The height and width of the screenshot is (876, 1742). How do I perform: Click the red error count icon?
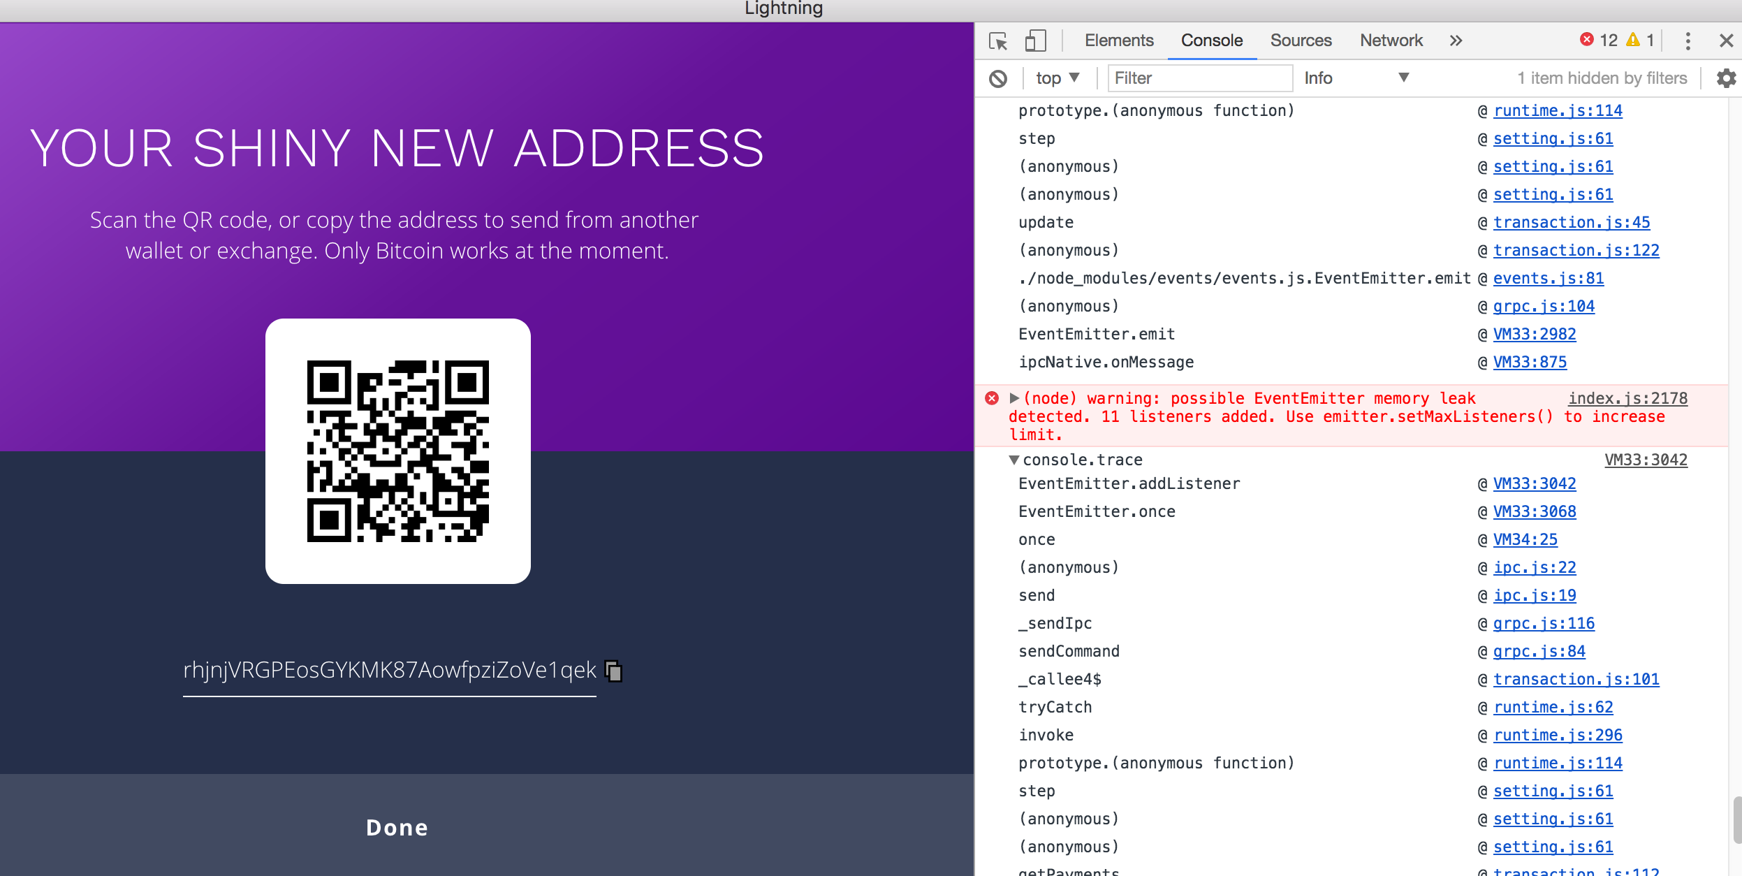point(1586,40)
